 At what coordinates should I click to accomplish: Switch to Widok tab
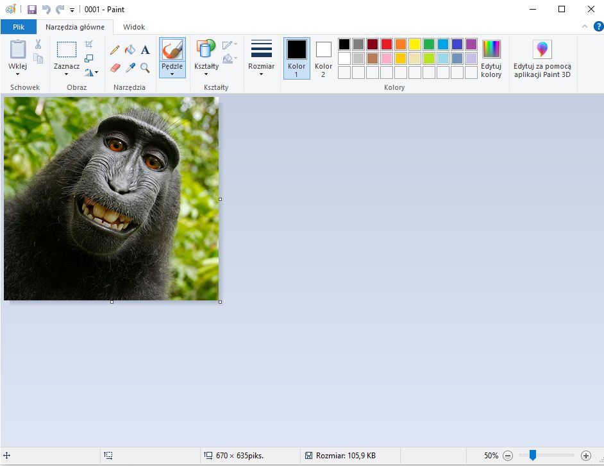tap(133, 27)
